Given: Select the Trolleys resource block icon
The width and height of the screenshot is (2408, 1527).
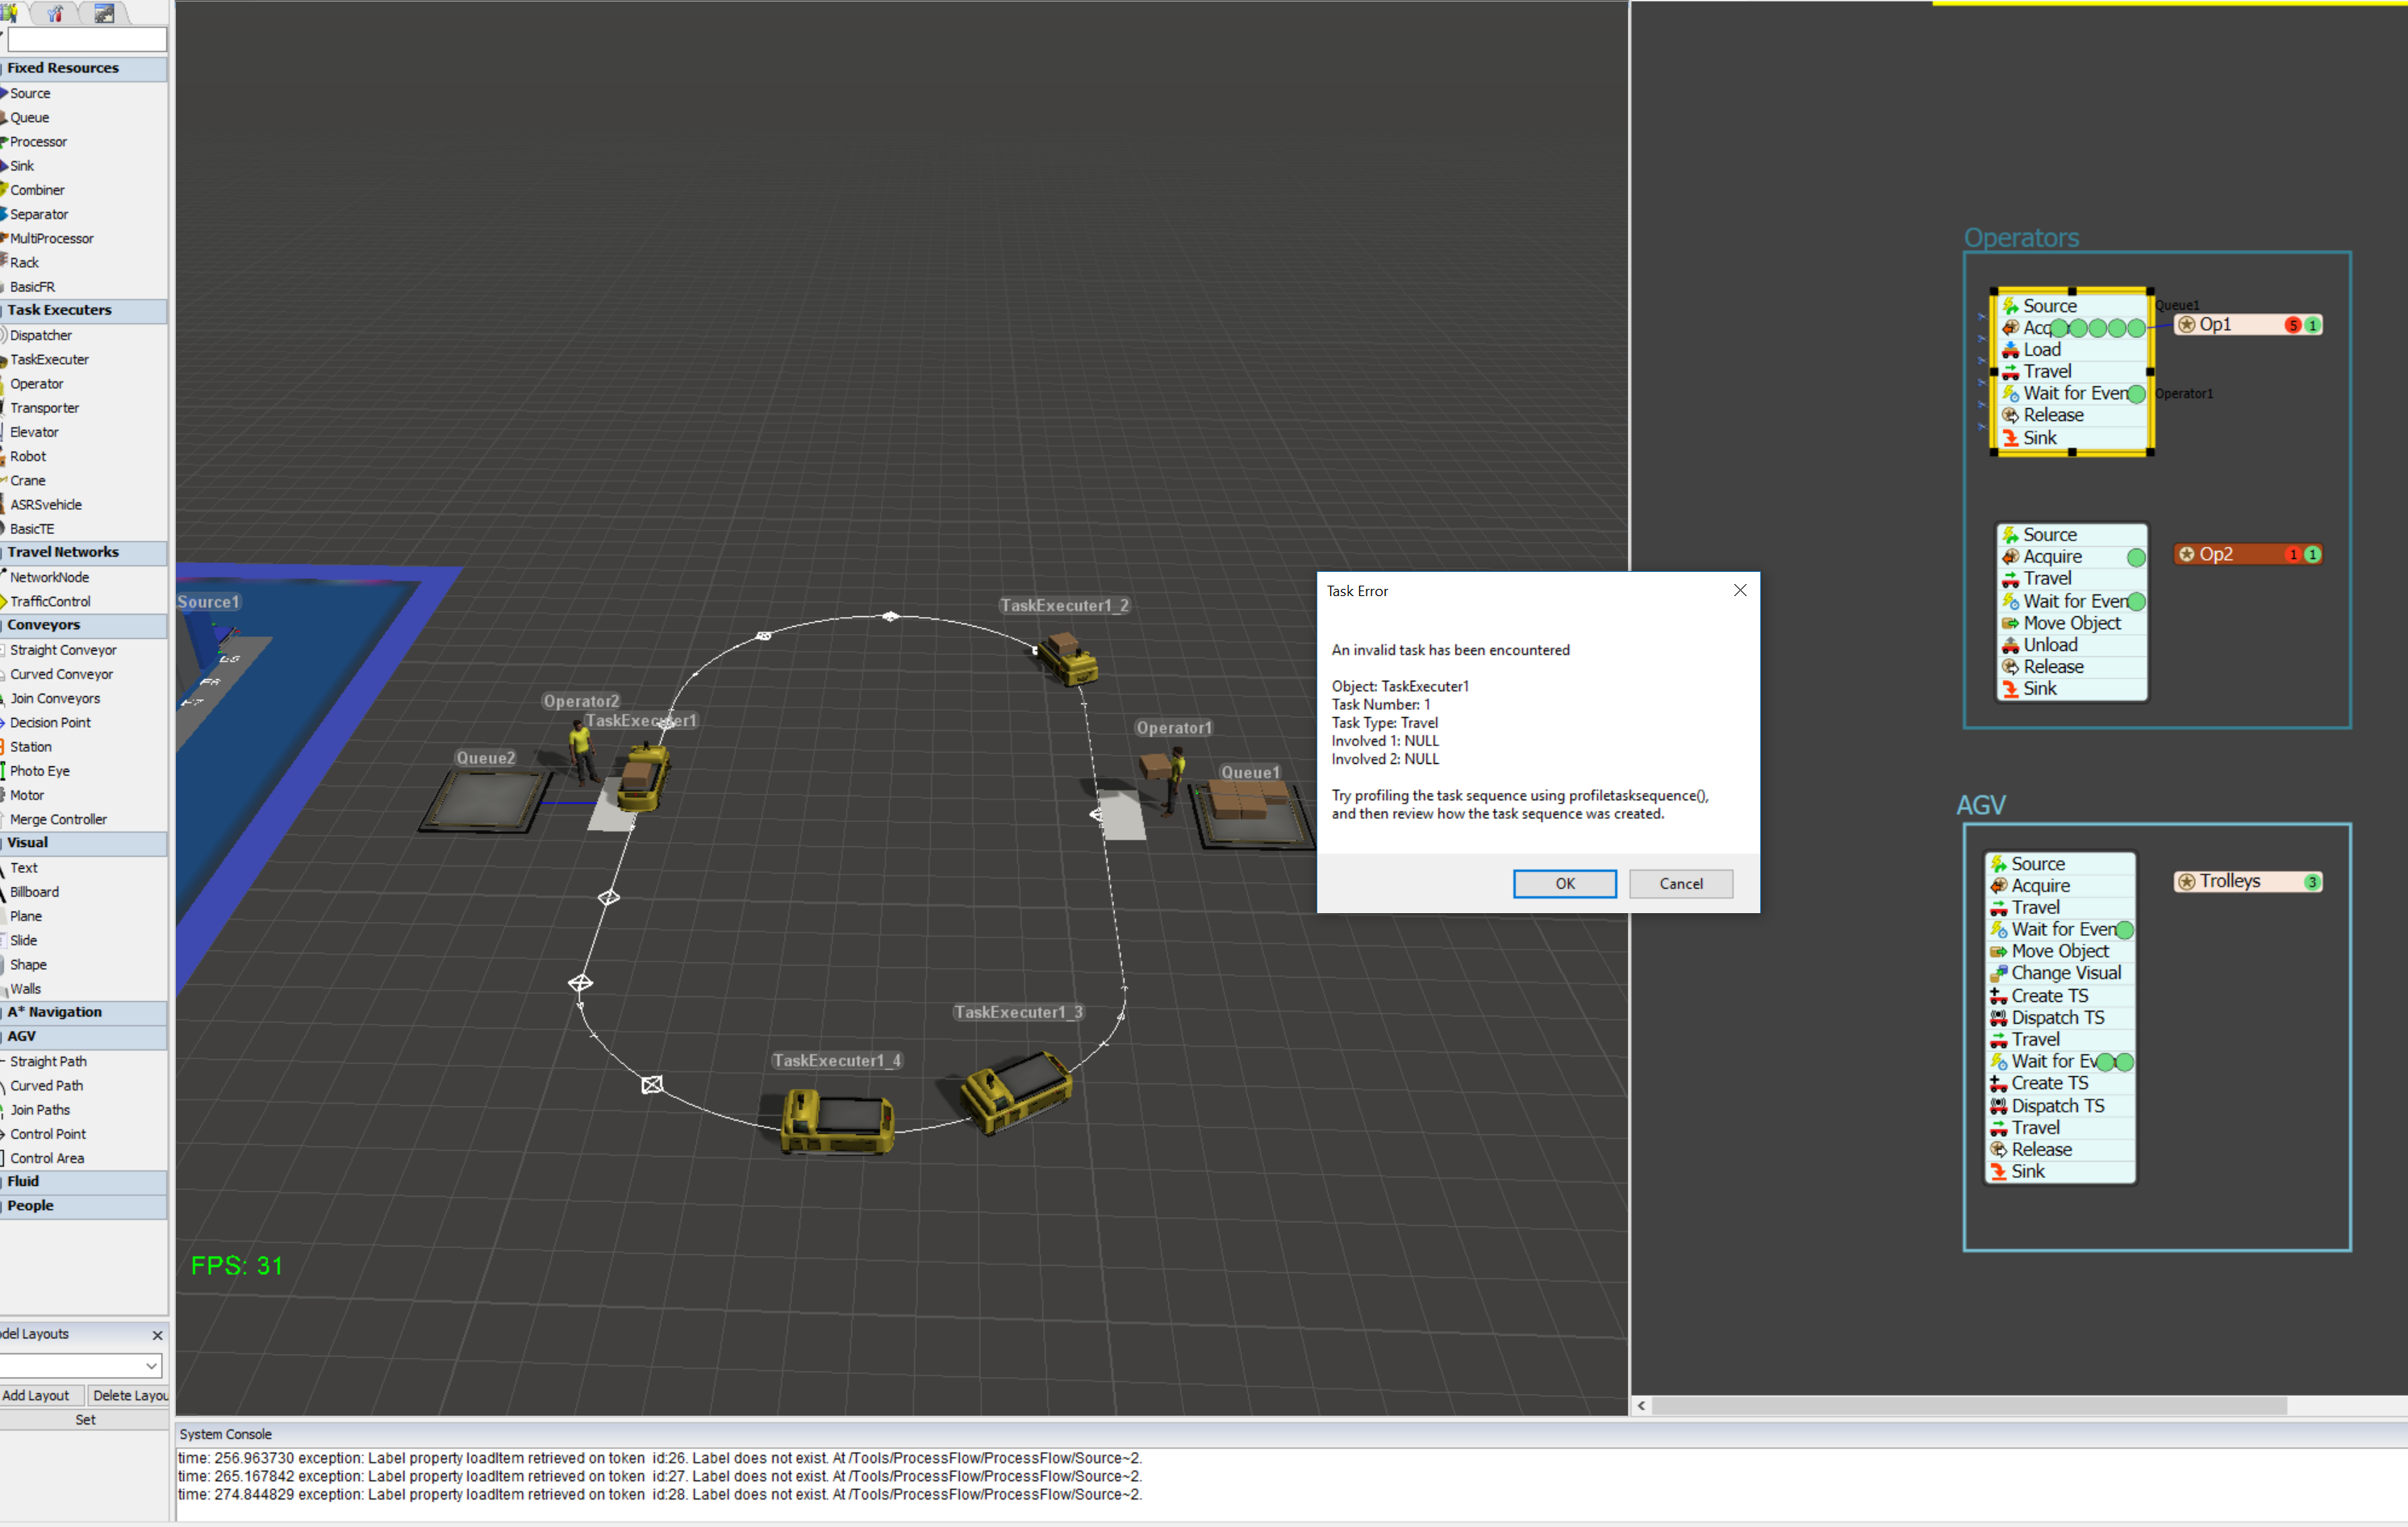Looking at the screenshot, I should 2187,881.
